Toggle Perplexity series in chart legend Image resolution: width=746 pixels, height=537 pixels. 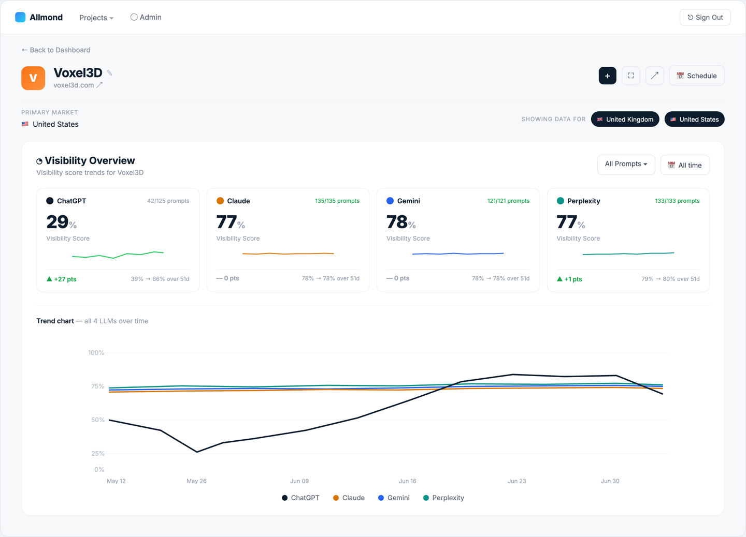pyautogui.click(x=443, y=498)
